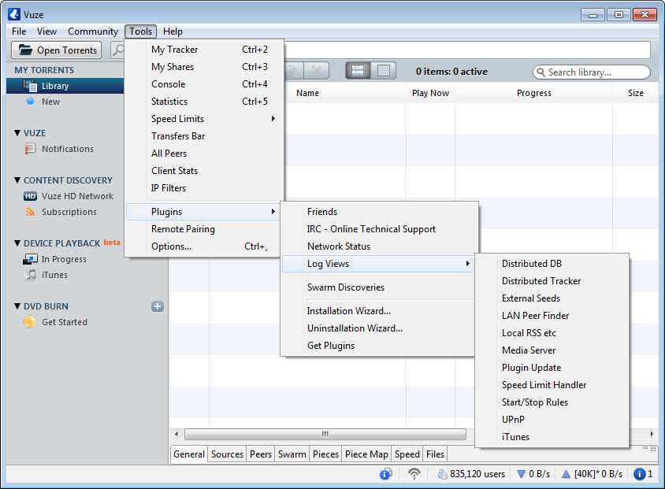Click the Open Torrents button
The height and width of the screenshot is (489, 665).
pos(57,50)
